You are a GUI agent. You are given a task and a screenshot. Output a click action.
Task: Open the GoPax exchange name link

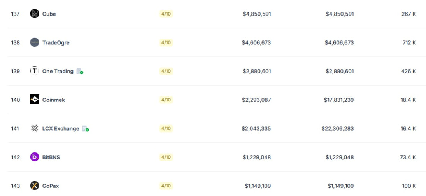click(x=51, y=186)
